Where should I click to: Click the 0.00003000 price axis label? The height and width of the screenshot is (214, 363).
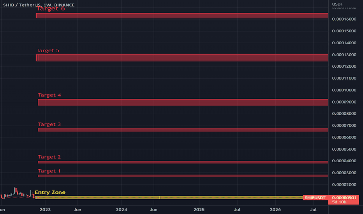[x=344, y=173]
